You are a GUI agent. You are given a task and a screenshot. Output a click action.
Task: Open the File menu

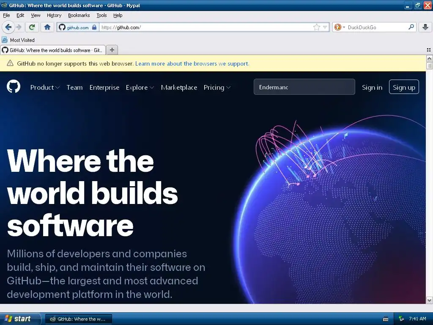point(6,15)
